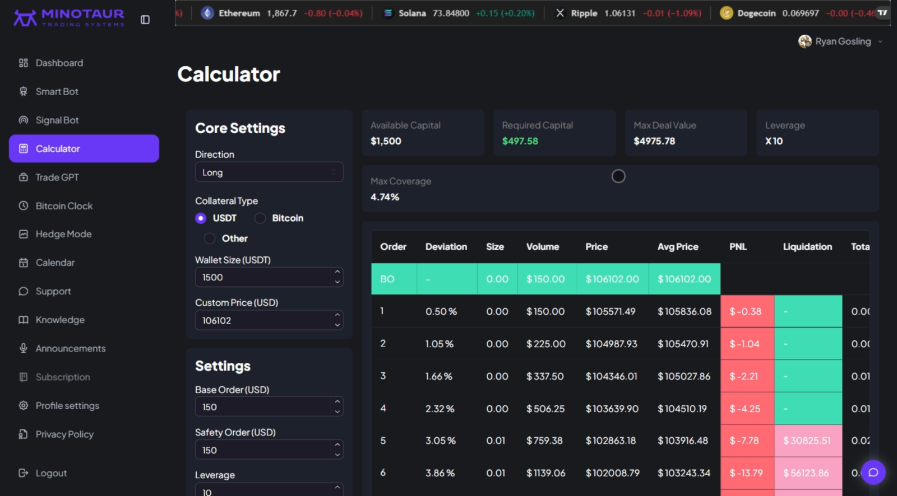Select USDT collateral type
Viewport: 897px width, 496px height.
tap(201, 218)
